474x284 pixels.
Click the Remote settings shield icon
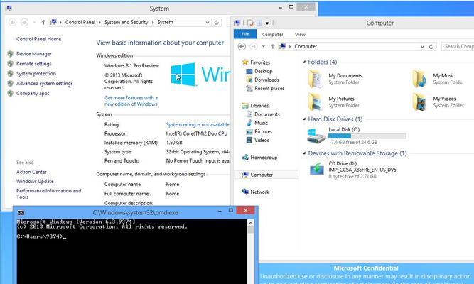pyautogui.click(x=10, y=64)
